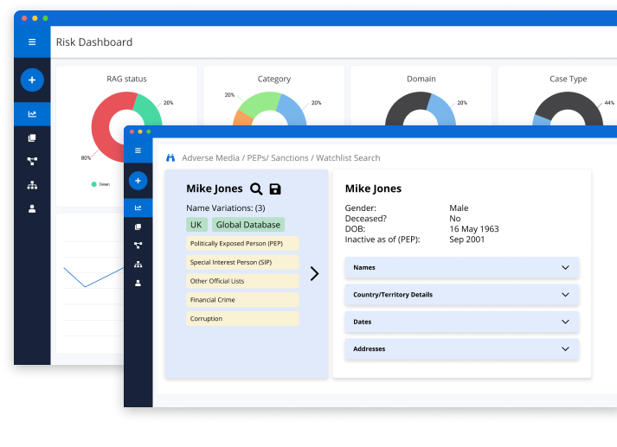Screen dimensions: 617x447
Task: Click the search magnifier beside Mike Jones
Action: (x=256, y=189)
